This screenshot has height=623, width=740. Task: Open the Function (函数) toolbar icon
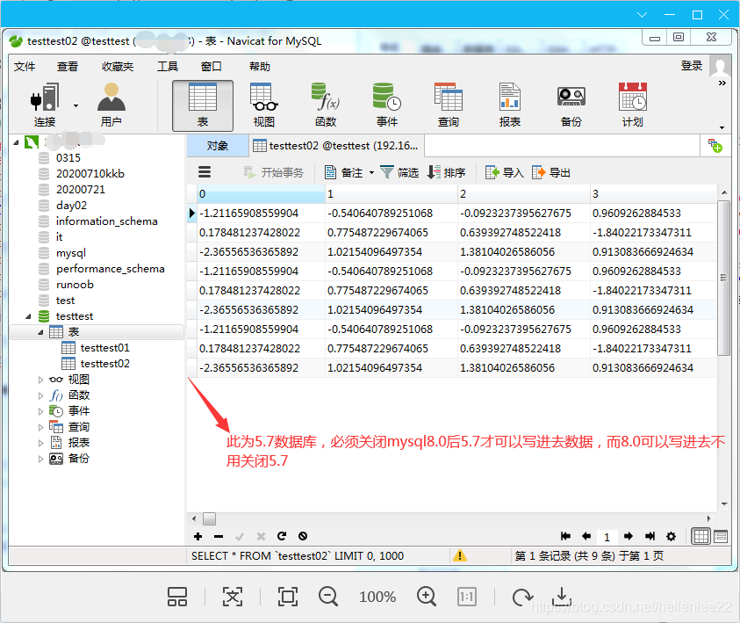point(326,105)
